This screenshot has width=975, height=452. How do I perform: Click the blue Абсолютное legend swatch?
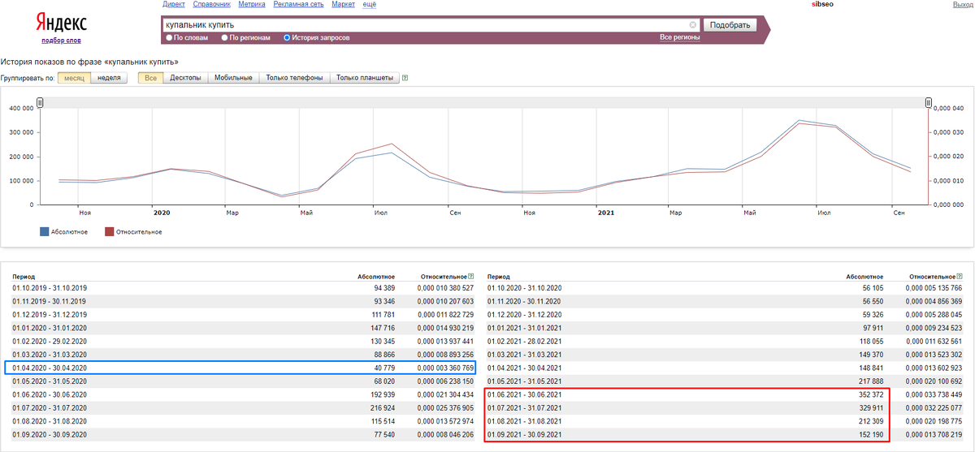coord(45,232)
